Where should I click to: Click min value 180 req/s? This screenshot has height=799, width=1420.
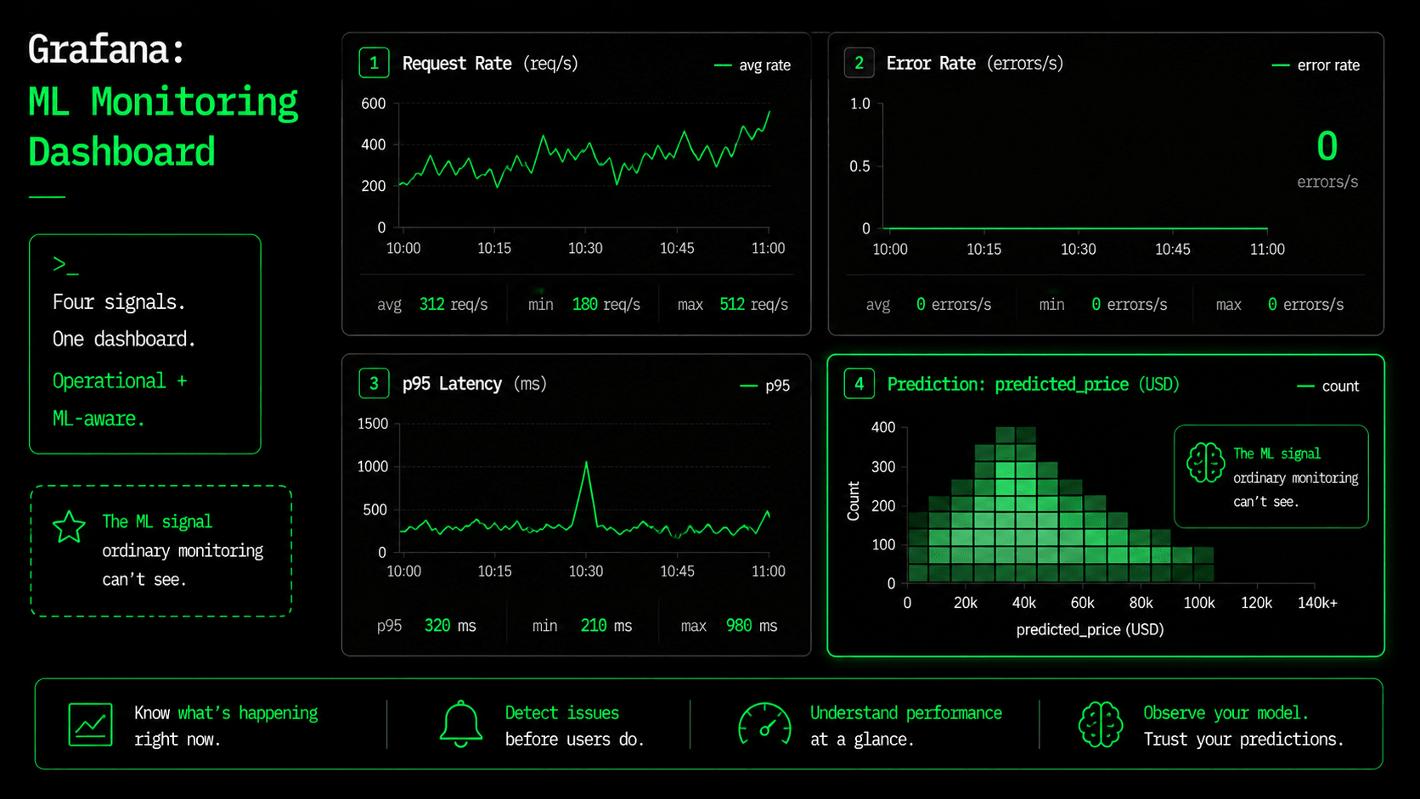[606, 304]
